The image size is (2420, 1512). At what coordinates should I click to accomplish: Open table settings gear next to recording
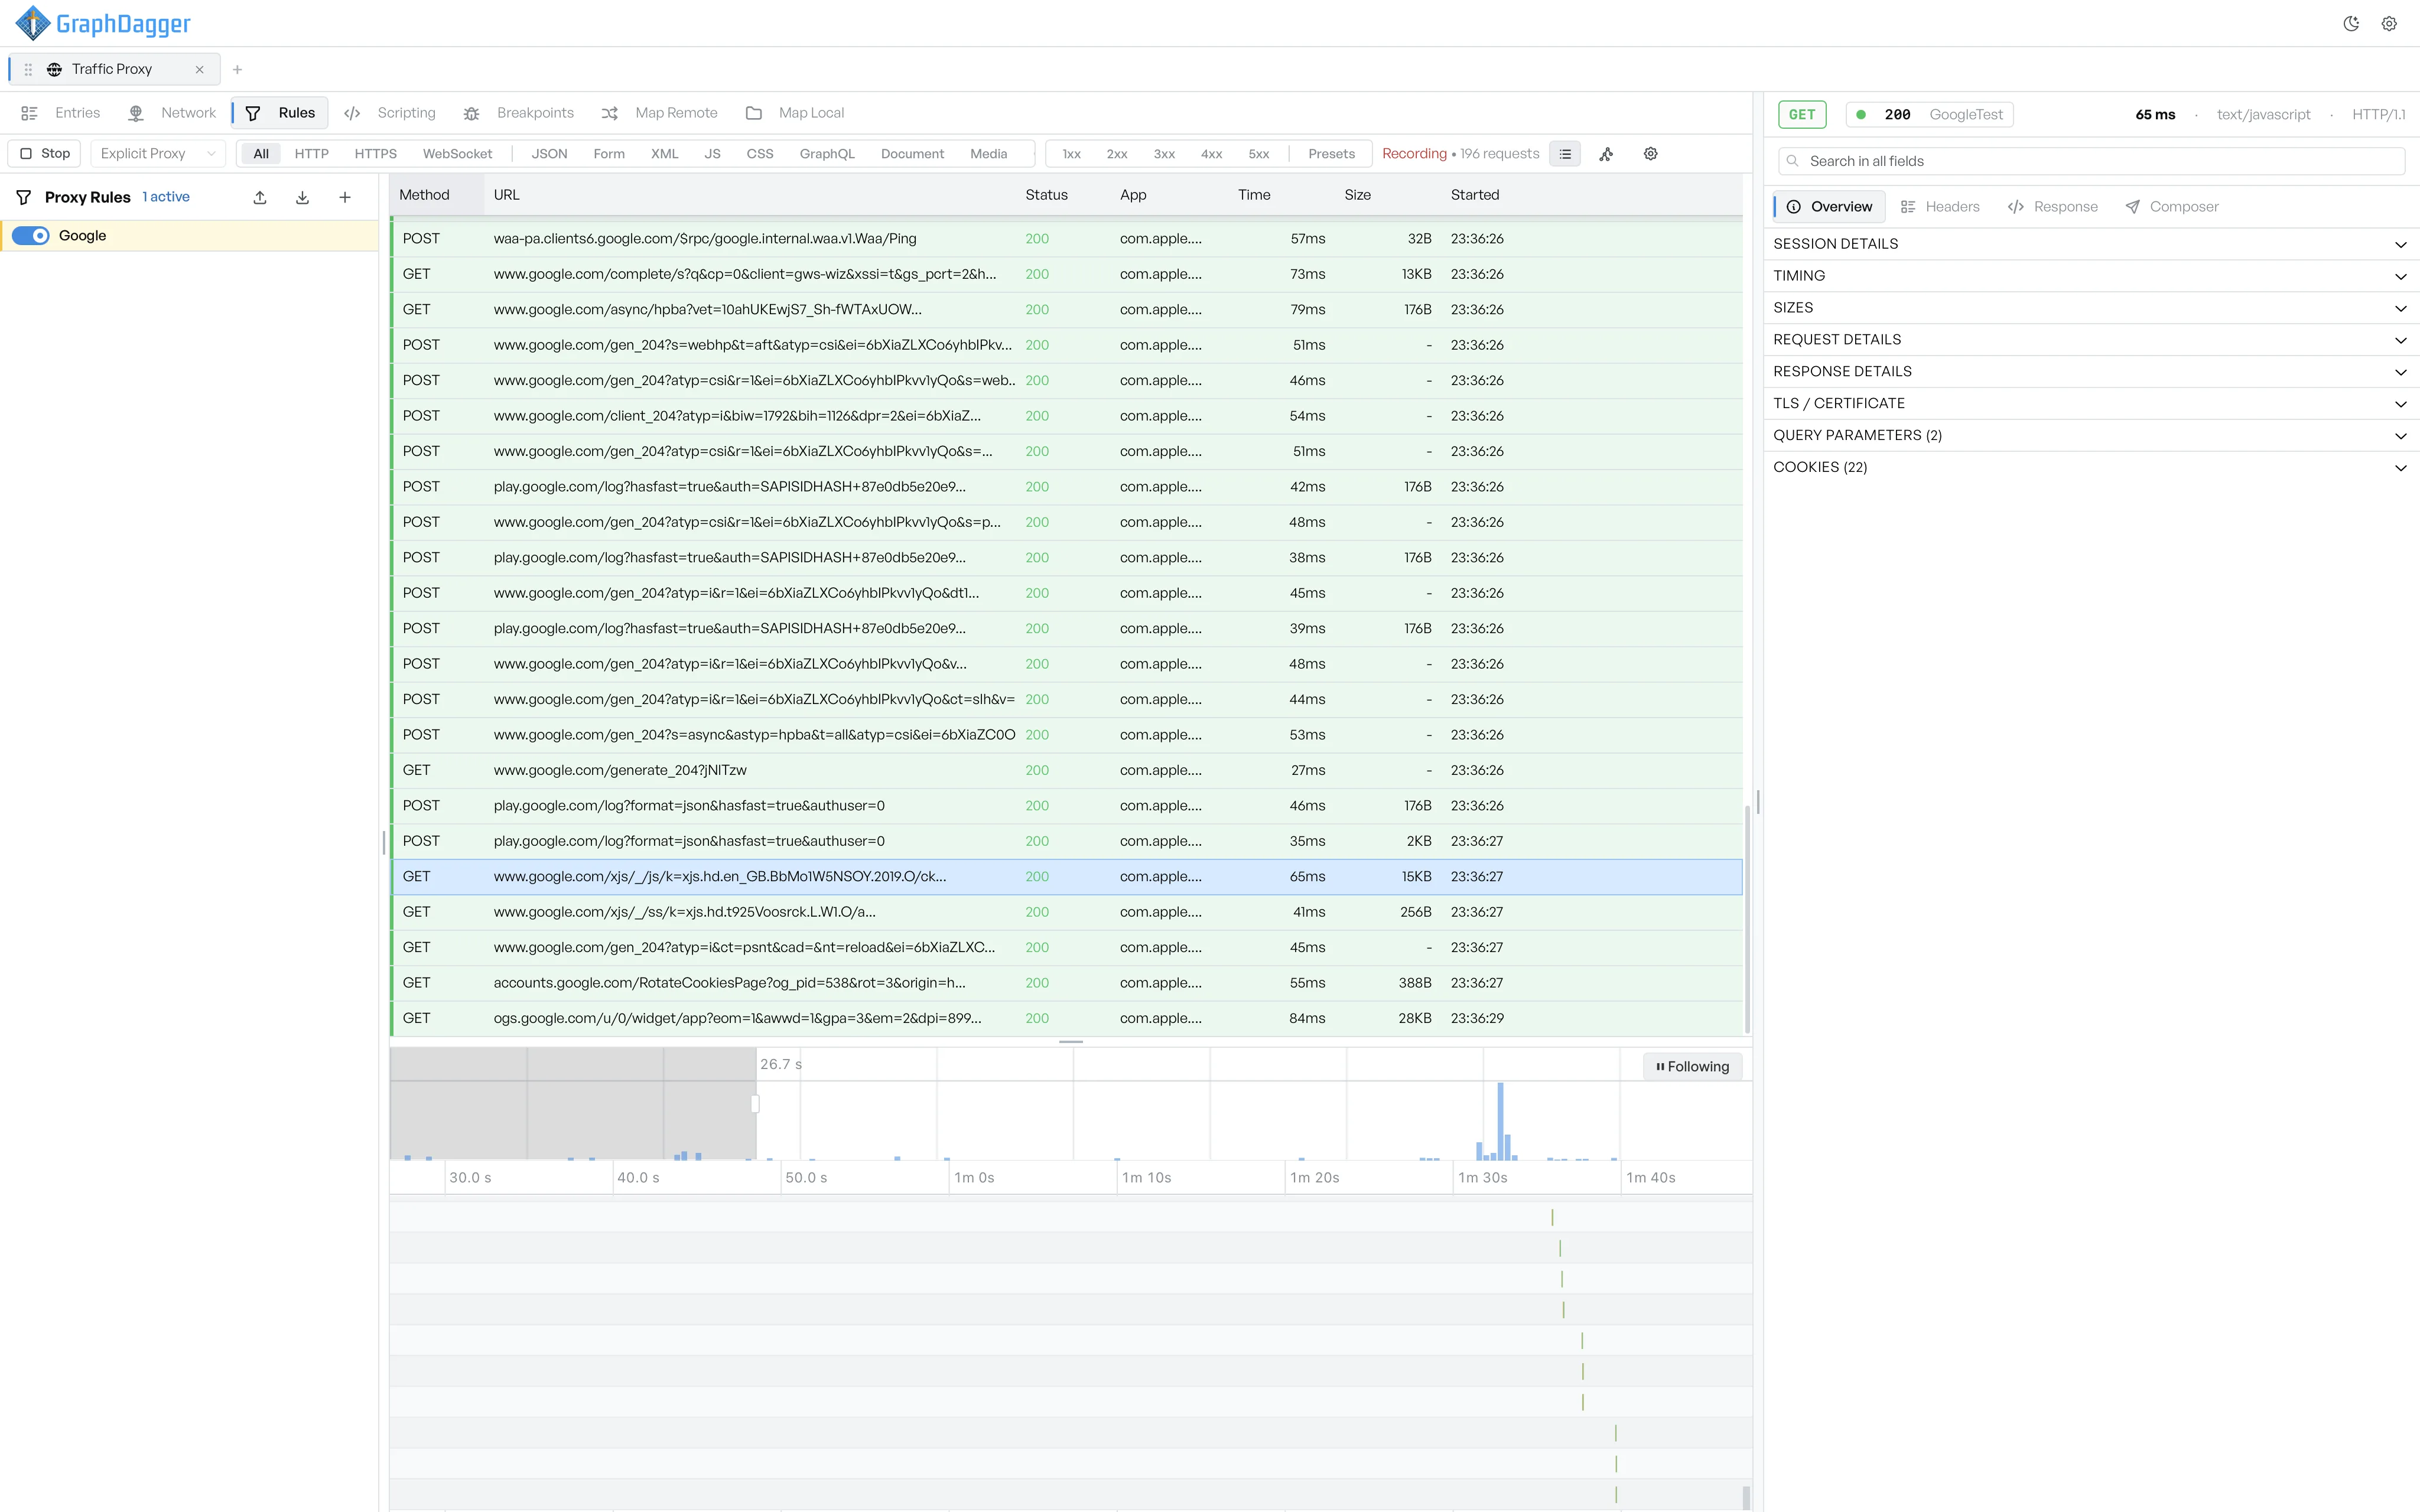[x=1650, y=154]
